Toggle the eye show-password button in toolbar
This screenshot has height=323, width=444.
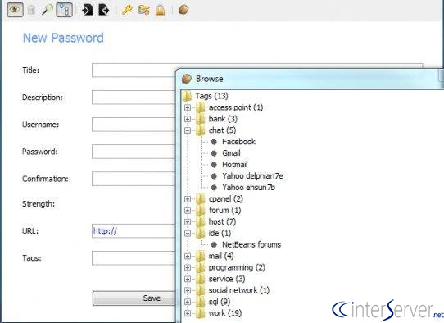point(15,10)
